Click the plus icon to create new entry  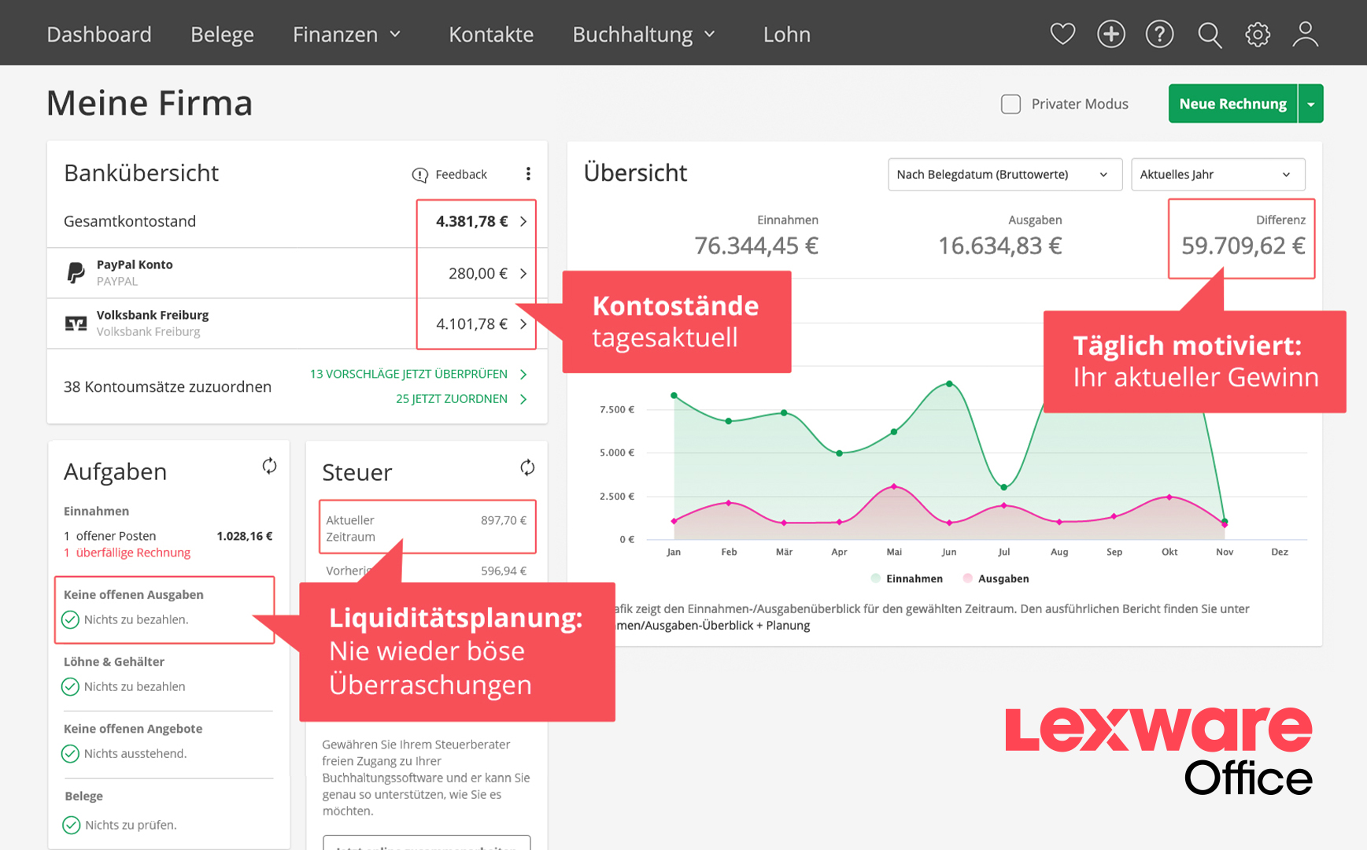tap(1110, 34)
